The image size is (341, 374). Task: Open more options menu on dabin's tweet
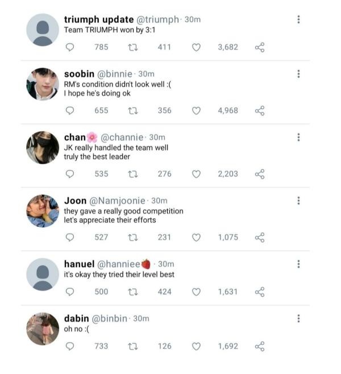click(298, 318)
